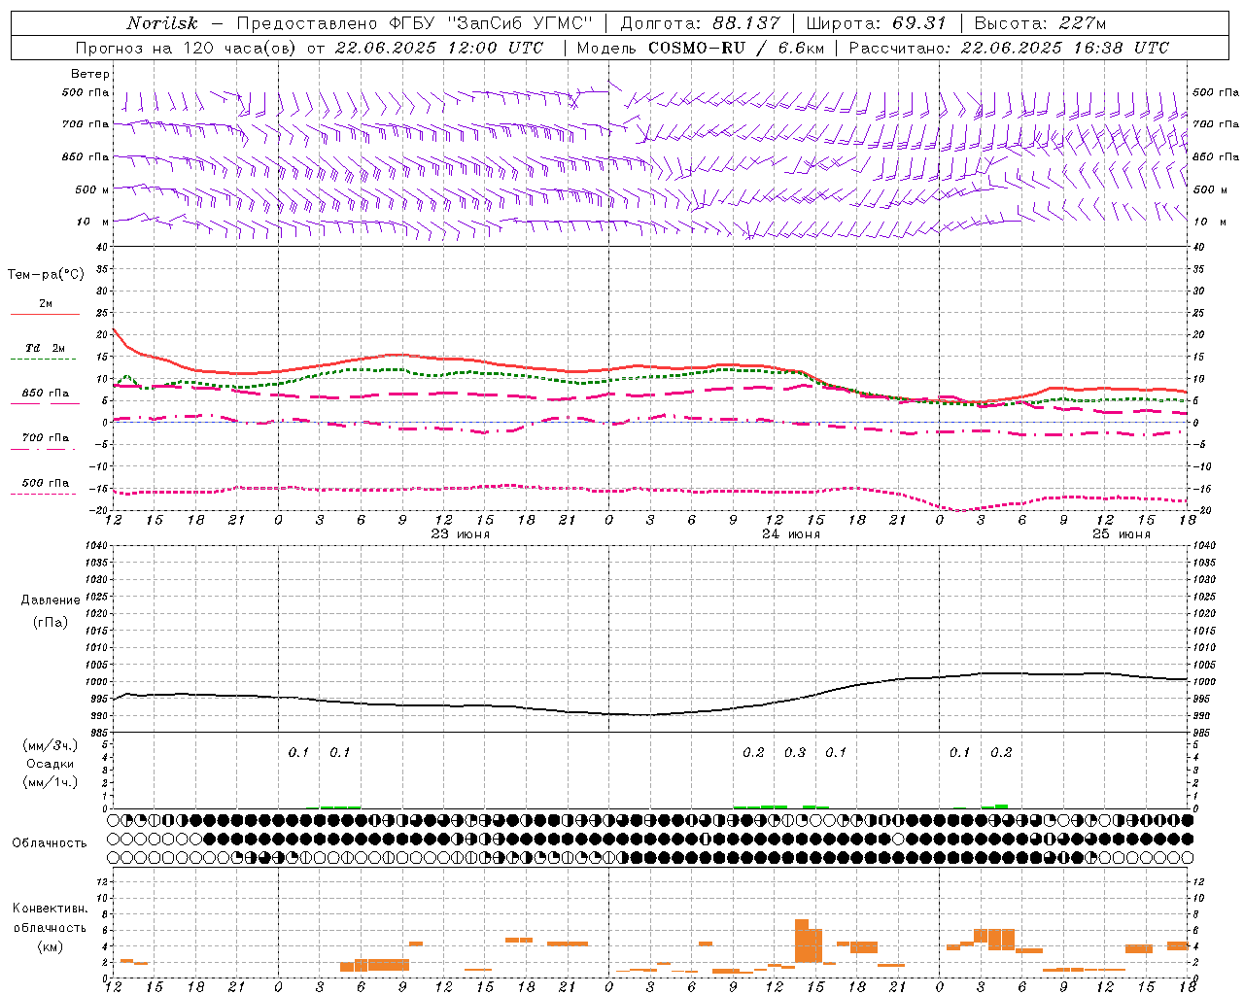1244x995 pixels.
Task: Click the 850 гПа temperature legend entry
Action: tap(45, 394)
